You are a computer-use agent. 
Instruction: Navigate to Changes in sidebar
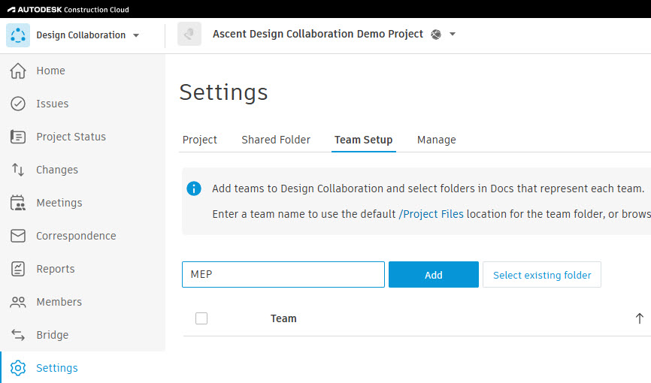(x=57, y=170)
